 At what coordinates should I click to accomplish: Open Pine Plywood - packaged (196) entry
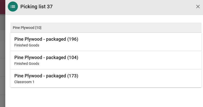106,42
